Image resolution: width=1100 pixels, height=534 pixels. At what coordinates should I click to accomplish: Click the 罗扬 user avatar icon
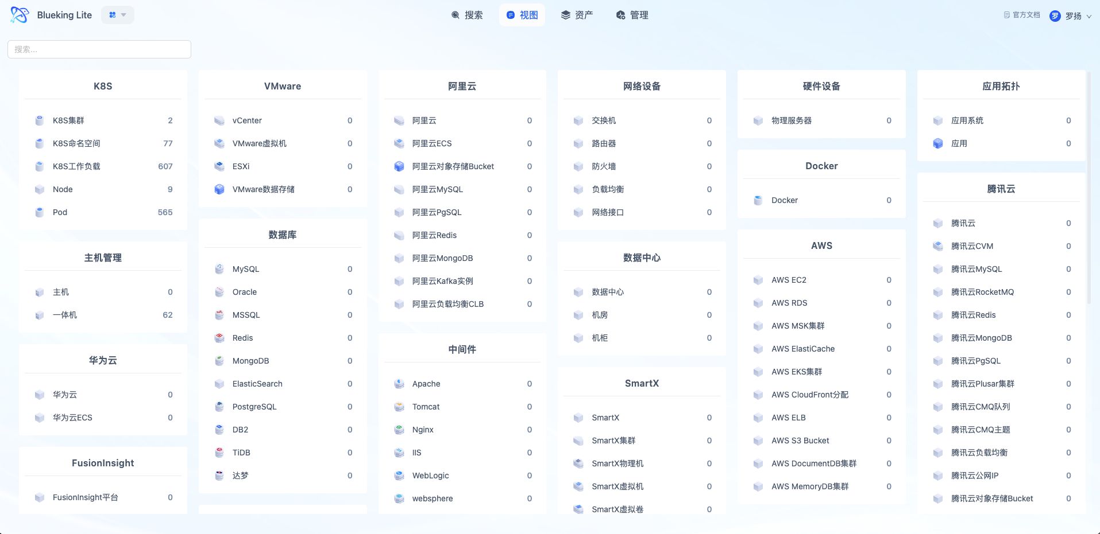click(1055, 16)
